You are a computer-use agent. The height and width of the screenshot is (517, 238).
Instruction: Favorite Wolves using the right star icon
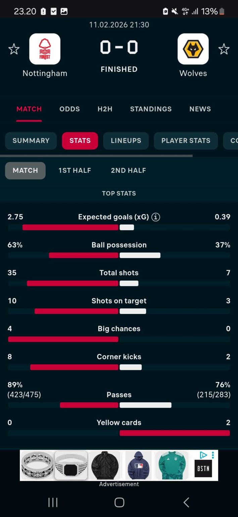(224, 49)
